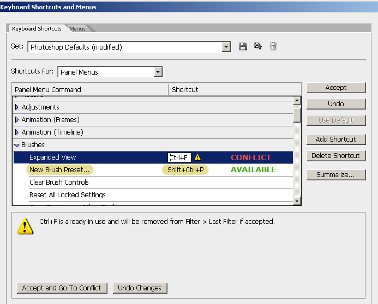The width and height of the screenshot is (378, 304).
Task: Collapse the Brushes group
Action: 17,145
